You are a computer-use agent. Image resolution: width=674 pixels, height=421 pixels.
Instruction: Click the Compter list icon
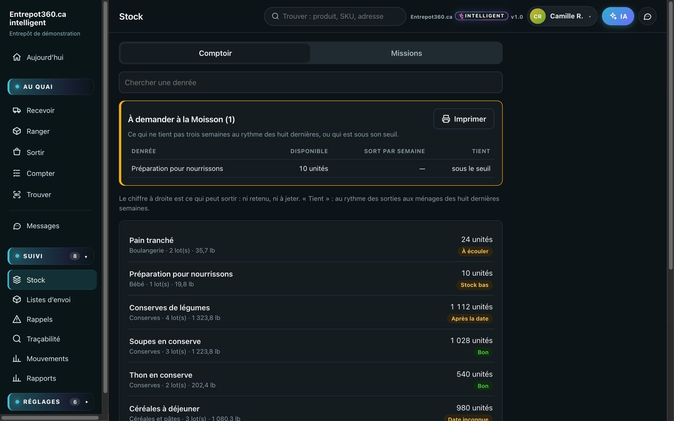(17, 173)
